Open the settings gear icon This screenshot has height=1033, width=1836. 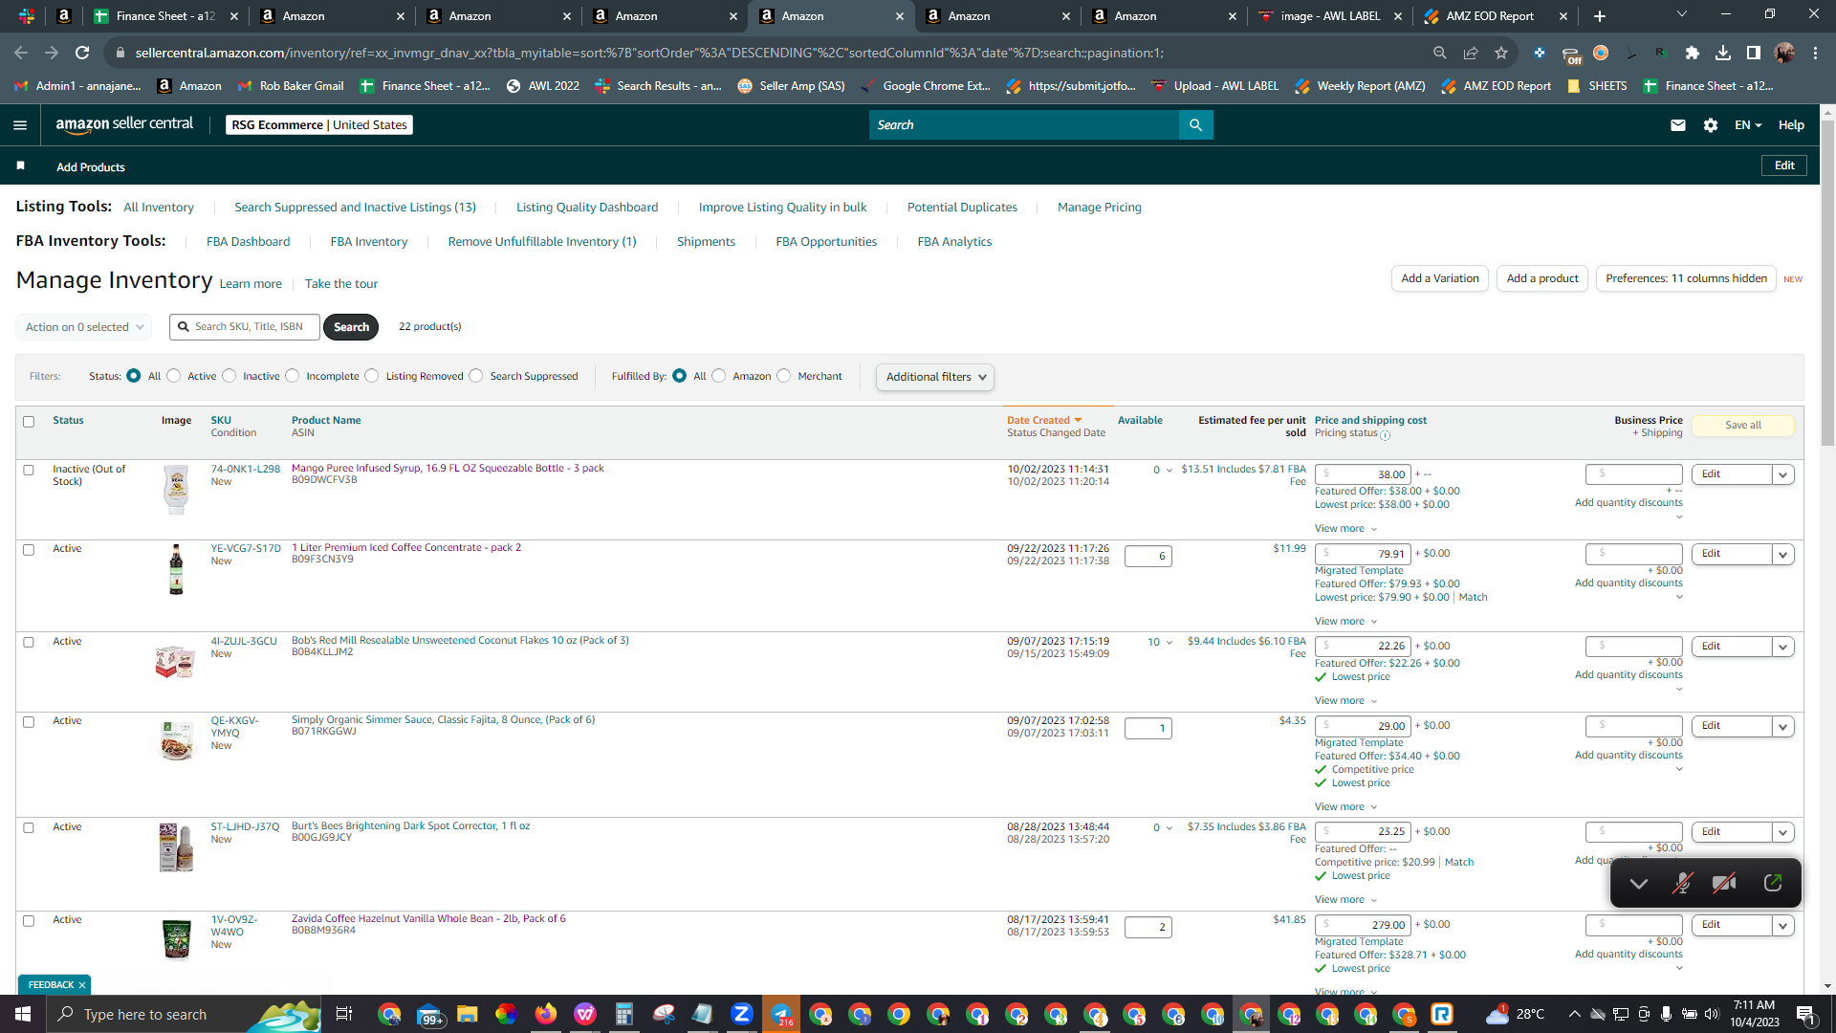(1711, 125)
